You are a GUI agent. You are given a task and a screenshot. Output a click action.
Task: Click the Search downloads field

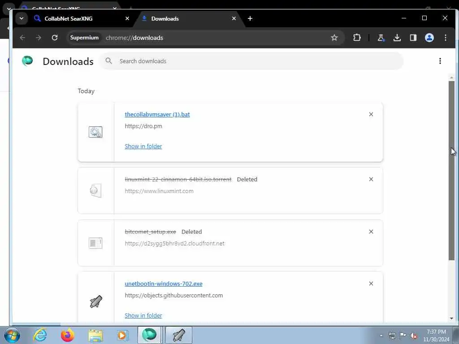pyautogui.click(x=251, y=61)
